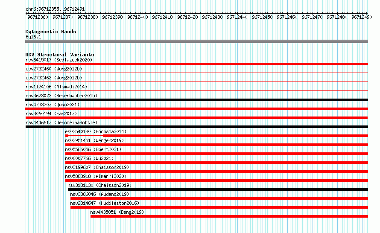Click ruler position 96712360
Image resolution: width=380 pixels, height=233 pixels.
[x=38, y=17]
